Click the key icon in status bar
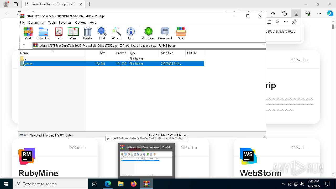Screen dimensions: 336x189 (26, 135)
